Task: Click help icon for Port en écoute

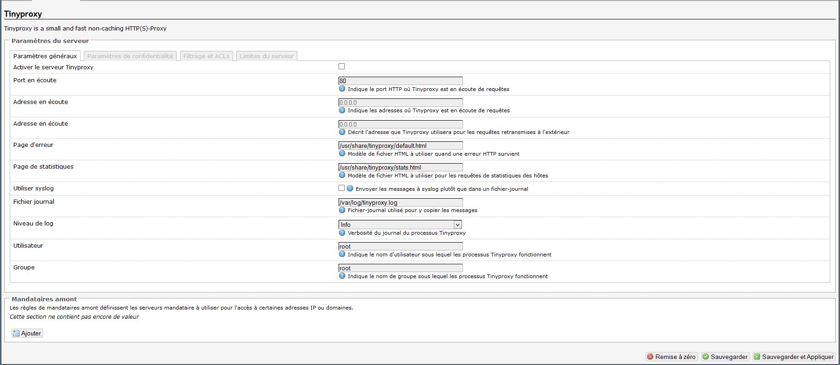Action: click(x=342, y=89)
